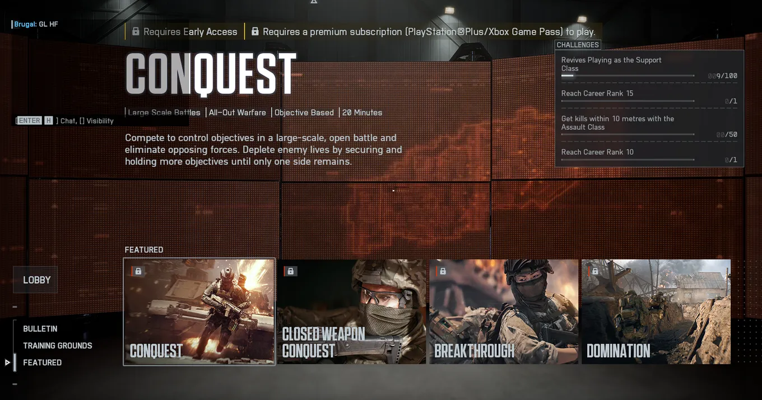Click the lock icon on Breakthrough card

tap(443, 271)
